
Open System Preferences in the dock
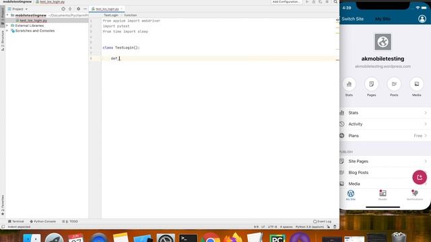coord(166,237)
